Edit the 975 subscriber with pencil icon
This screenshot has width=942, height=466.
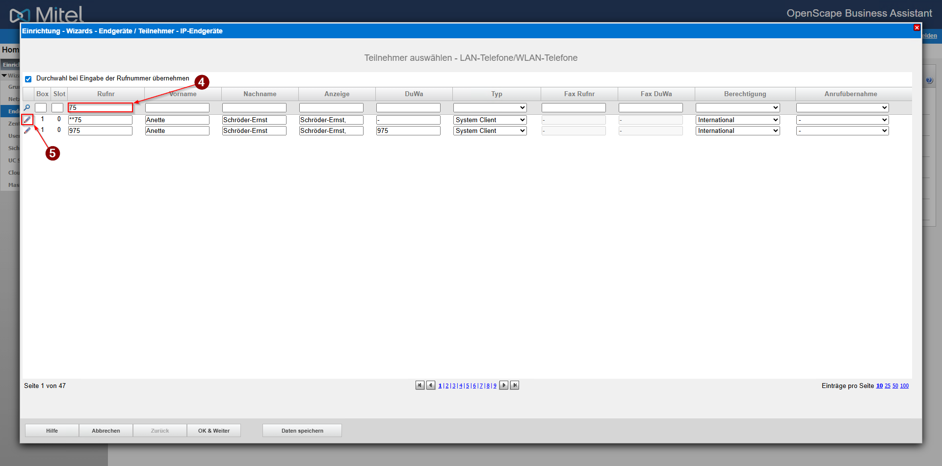[27, 130]
